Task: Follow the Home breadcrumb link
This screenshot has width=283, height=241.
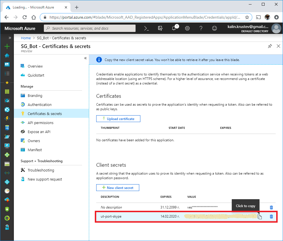Action: [26, 38]
